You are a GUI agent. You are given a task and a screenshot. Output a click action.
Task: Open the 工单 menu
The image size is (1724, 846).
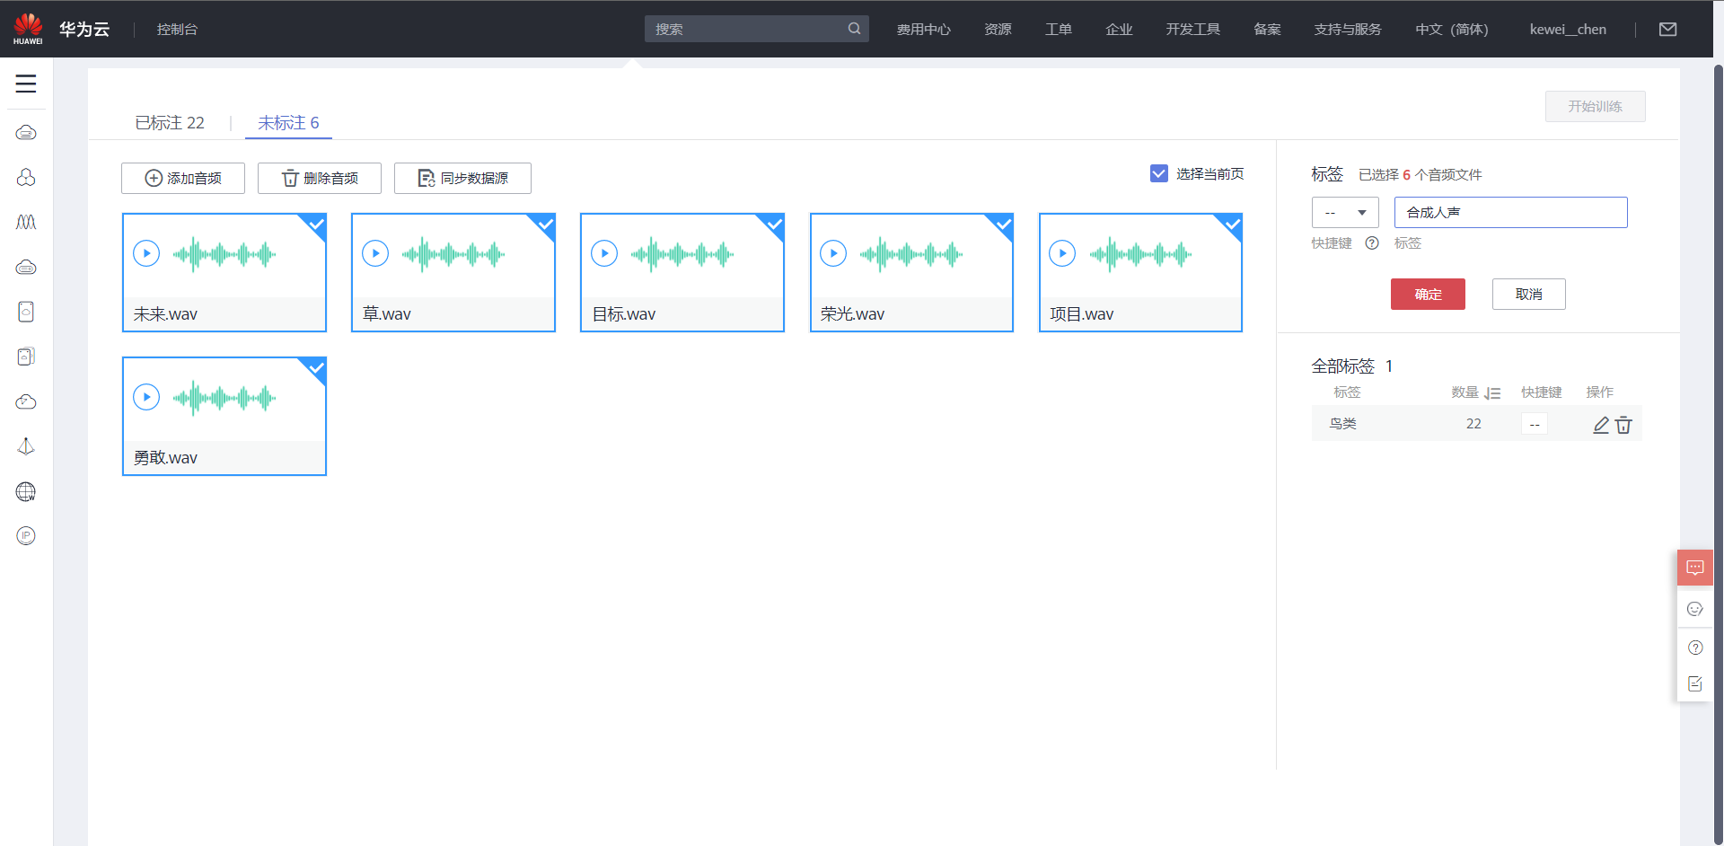click(1059, 29)
